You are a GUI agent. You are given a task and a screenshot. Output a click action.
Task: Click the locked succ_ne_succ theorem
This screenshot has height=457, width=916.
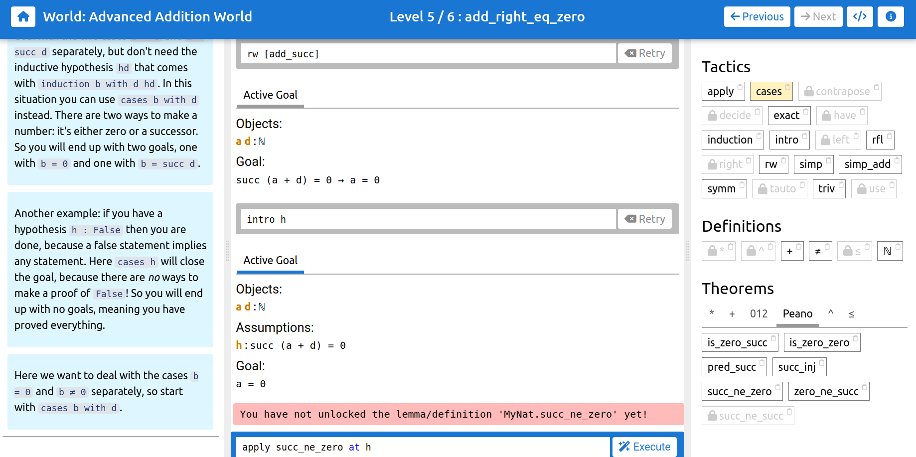[x=748, y=416]
